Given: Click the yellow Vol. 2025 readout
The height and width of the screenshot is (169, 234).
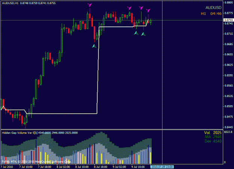Looking at the screenshot, I should pyautogui.click(x=213, y=132).
